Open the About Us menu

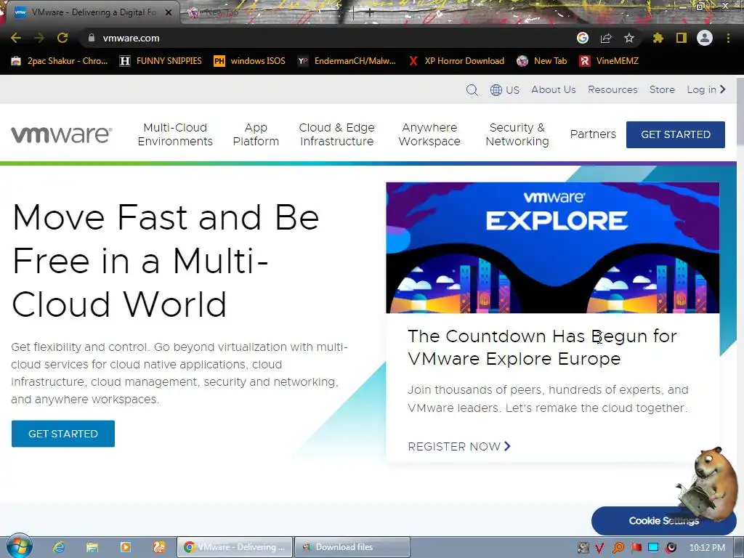point(553,89)
